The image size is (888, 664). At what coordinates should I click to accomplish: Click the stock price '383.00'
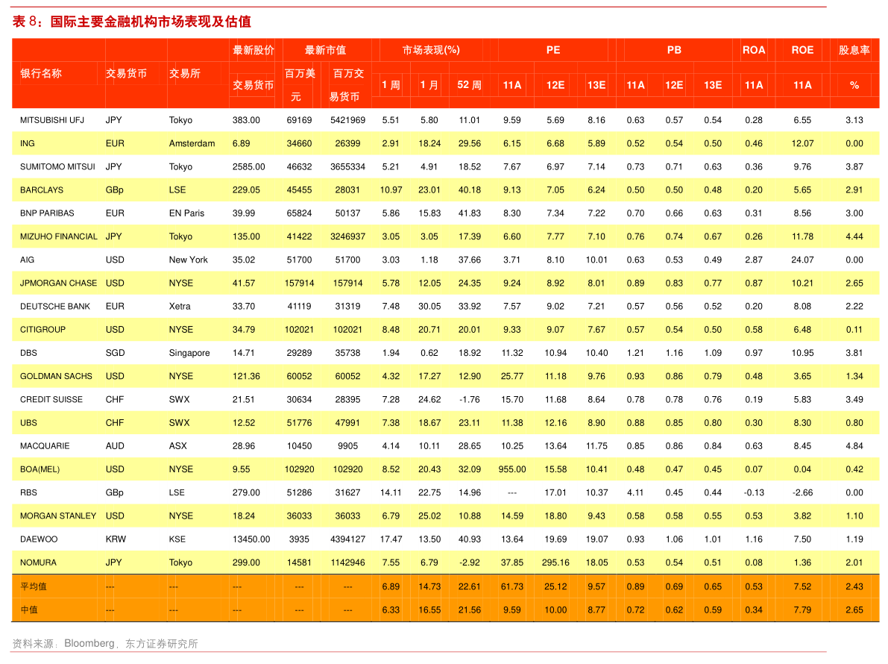click(x=246, y=120)
